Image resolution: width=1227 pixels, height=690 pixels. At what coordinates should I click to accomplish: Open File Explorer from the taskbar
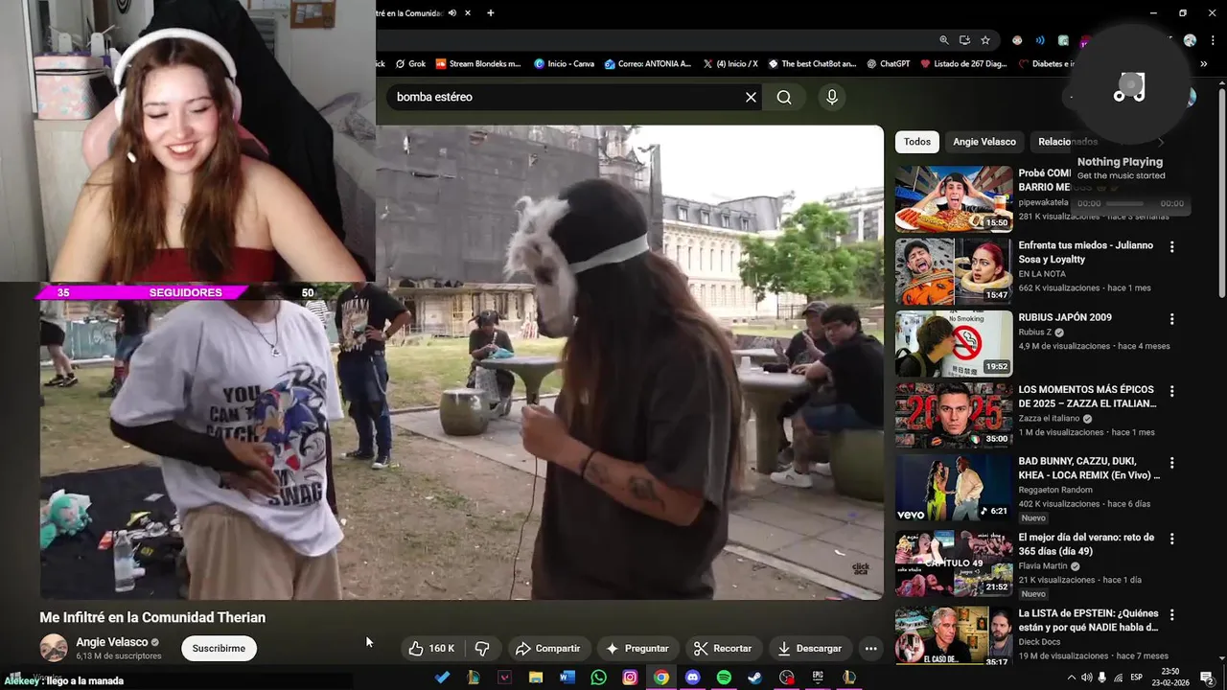536,678
